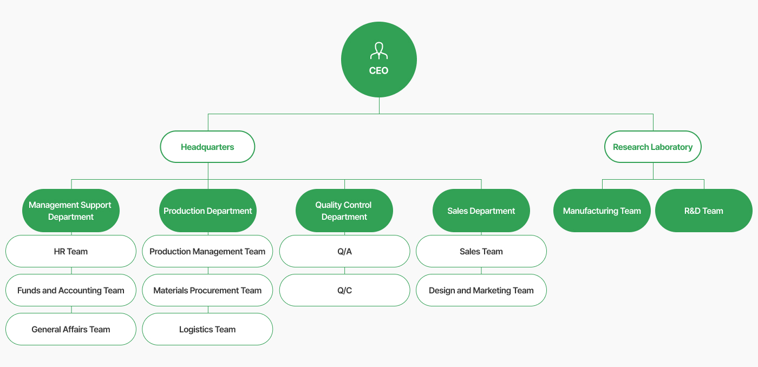Open the Management Support Department box

[x=71, y=211]
